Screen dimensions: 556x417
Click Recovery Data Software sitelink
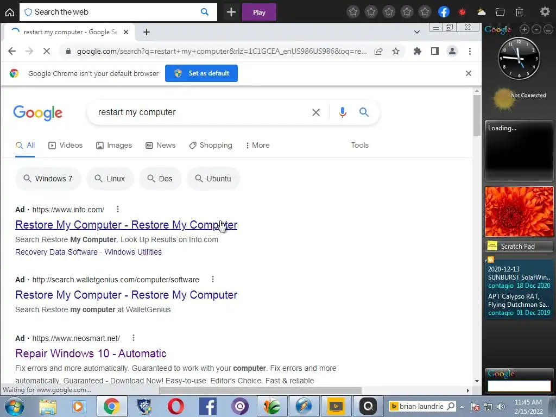(56, 252)
